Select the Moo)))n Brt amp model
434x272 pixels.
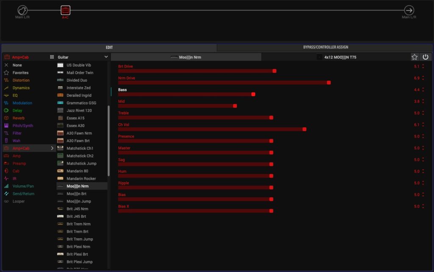(77, 194)
